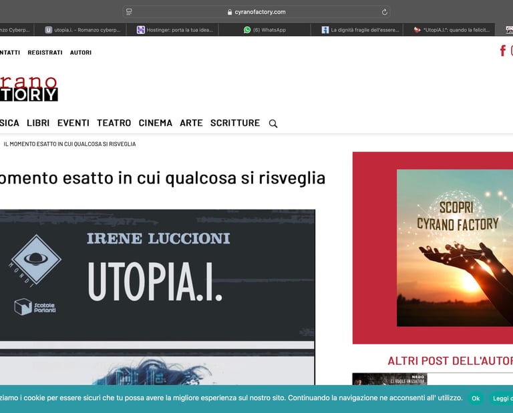Click the page settings icon in the address bar
The width and height of the screenshot is (513, 413).
coord(129,12)
